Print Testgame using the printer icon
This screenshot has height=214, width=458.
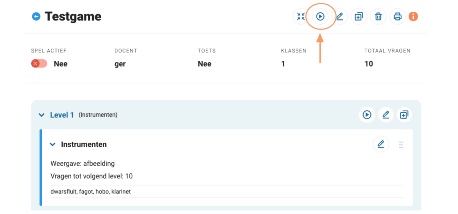click(398, 16)
